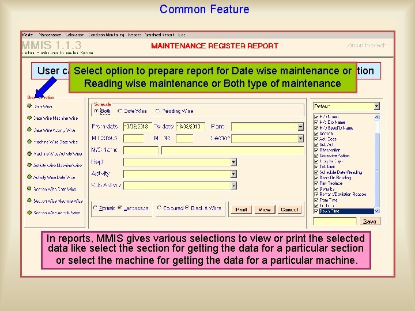Viewport: 415px width, 311px height.
Task: Select the Black & White print option
Action: coord(187,208)
